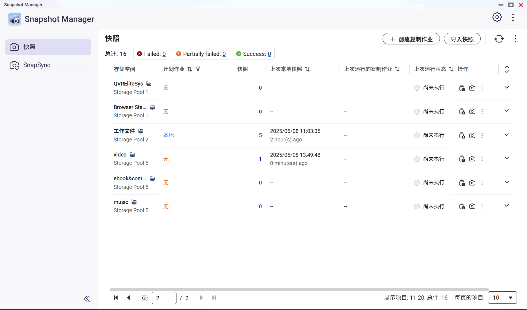This screenshot has height=310, width=527.
Task: Click folder icon next to QVREliteSys
Action: (x=149, y=84)
